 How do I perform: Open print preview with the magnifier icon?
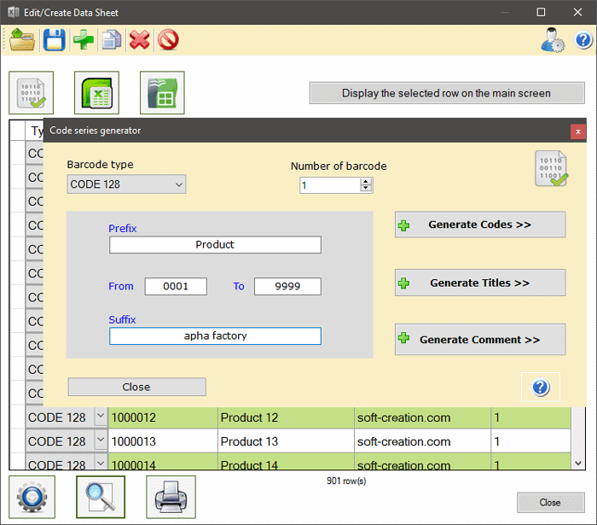tap(101, 497)
